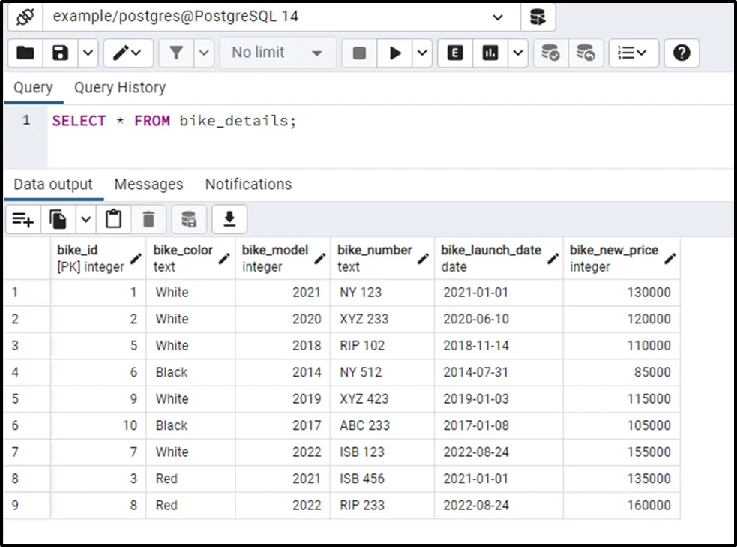Switch to the Messages tab
Screen dimensions: 737x547
coord(148,185)
